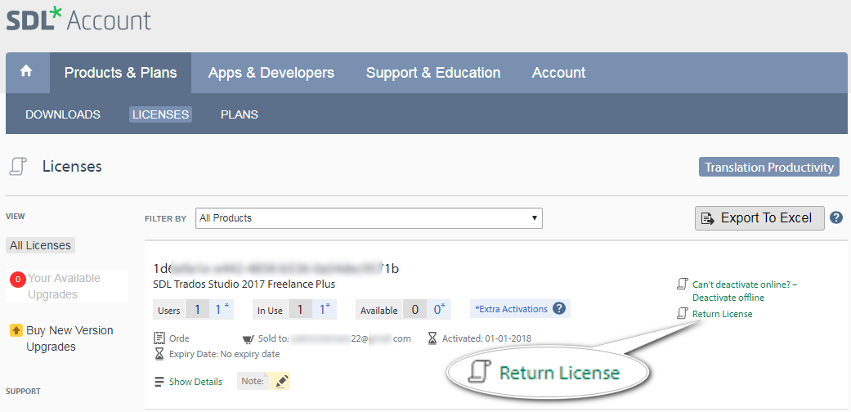Expand Show Details for the license
Image resolution: width=851 pixels, height=412 pixels.
[195, 382]
